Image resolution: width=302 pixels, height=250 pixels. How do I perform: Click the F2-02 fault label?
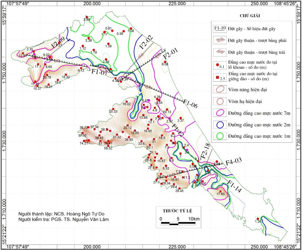coord(146,42)
